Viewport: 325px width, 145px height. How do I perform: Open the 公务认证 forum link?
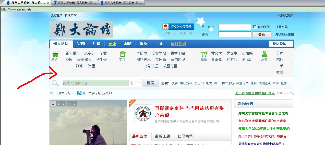(x=151, y=66)
